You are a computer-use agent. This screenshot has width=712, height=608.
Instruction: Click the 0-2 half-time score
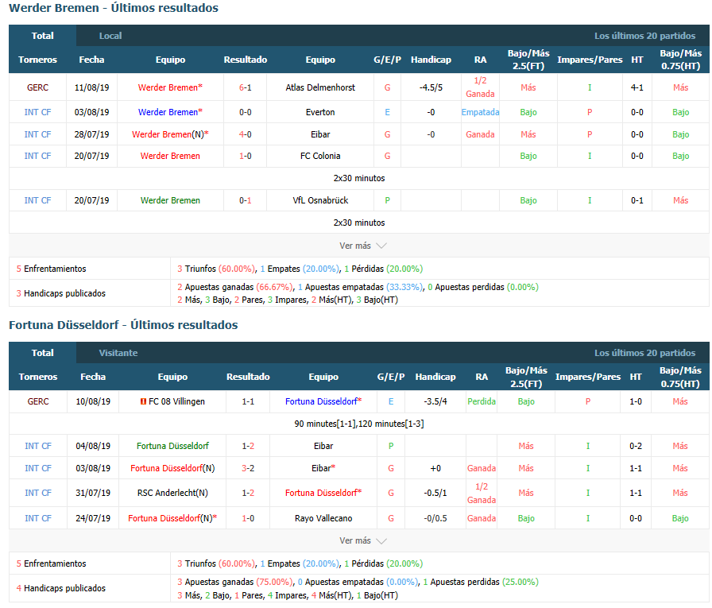(x=636, y=446)
